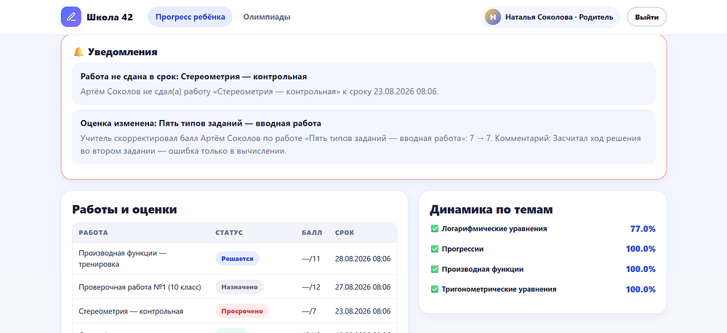Switch to the Олимпиады tab
This screenshot has width=727, height=333.
click(x=267, y=17)
